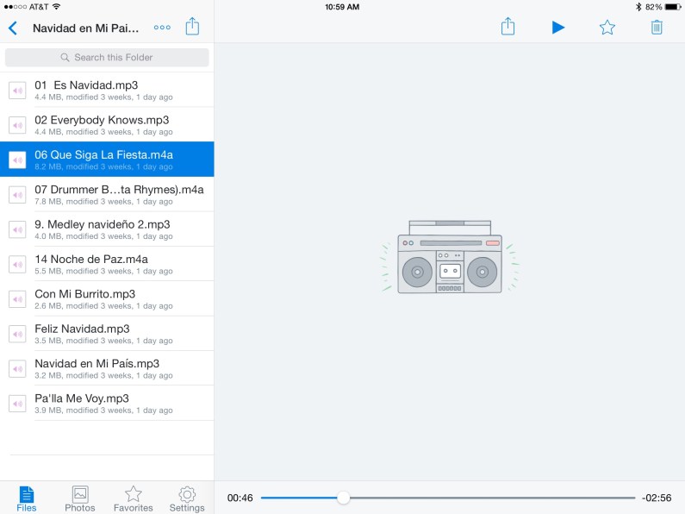Screen dimensions: 685x514
Task: Click the Search this Folder field
Action: pyautogui.click(x=107, y=58)
